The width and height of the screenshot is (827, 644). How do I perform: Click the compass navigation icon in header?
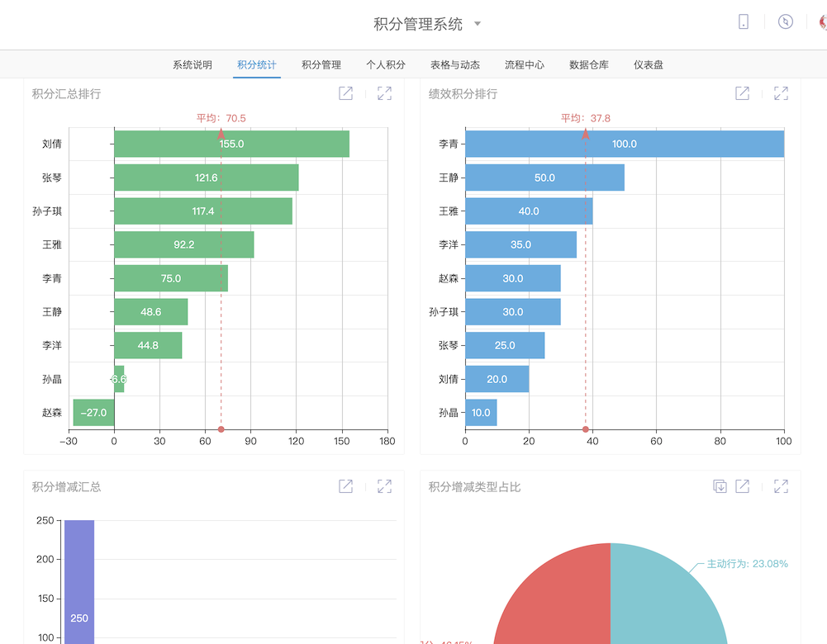[786, 21]
